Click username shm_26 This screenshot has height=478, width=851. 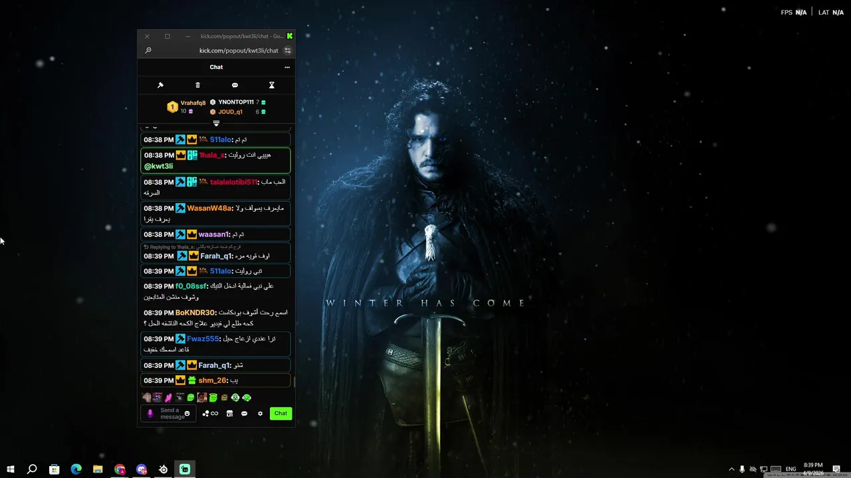click(x=212, y=380)
